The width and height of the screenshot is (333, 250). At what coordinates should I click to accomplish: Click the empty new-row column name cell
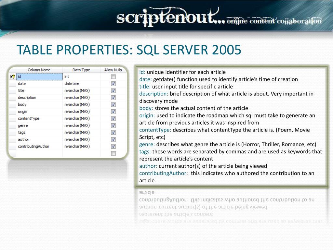pos(39,154)
